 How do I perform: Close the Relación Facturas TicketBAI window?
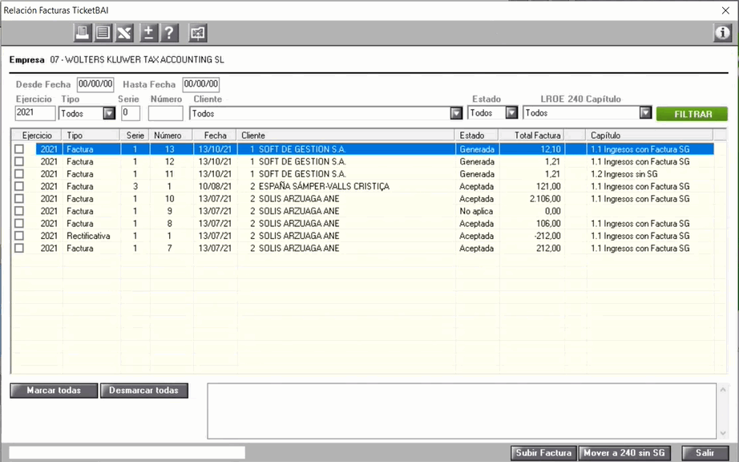coord(725,10)
